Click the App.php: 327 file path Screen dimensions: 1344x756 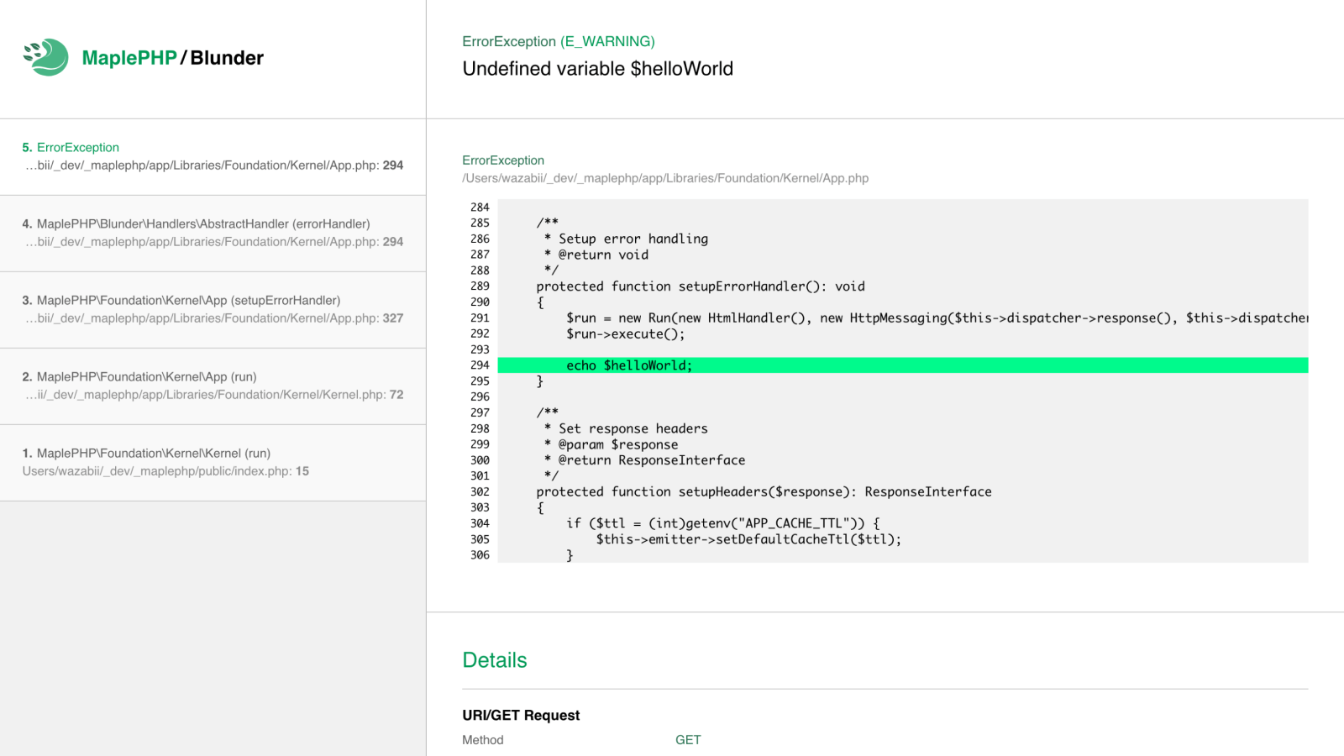point(214,318)
